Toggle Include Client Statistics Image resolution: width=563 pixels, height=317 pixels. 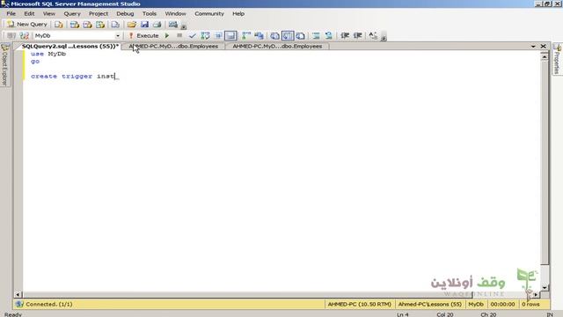point(259,35)
